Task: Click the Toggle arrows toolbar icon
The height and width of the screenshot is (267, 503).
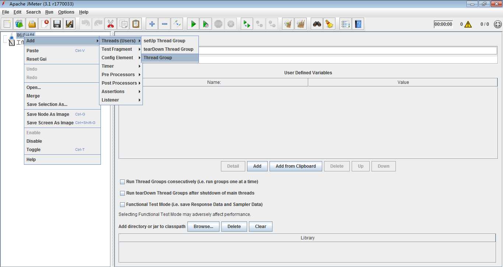Action: [x=177, y=24]
